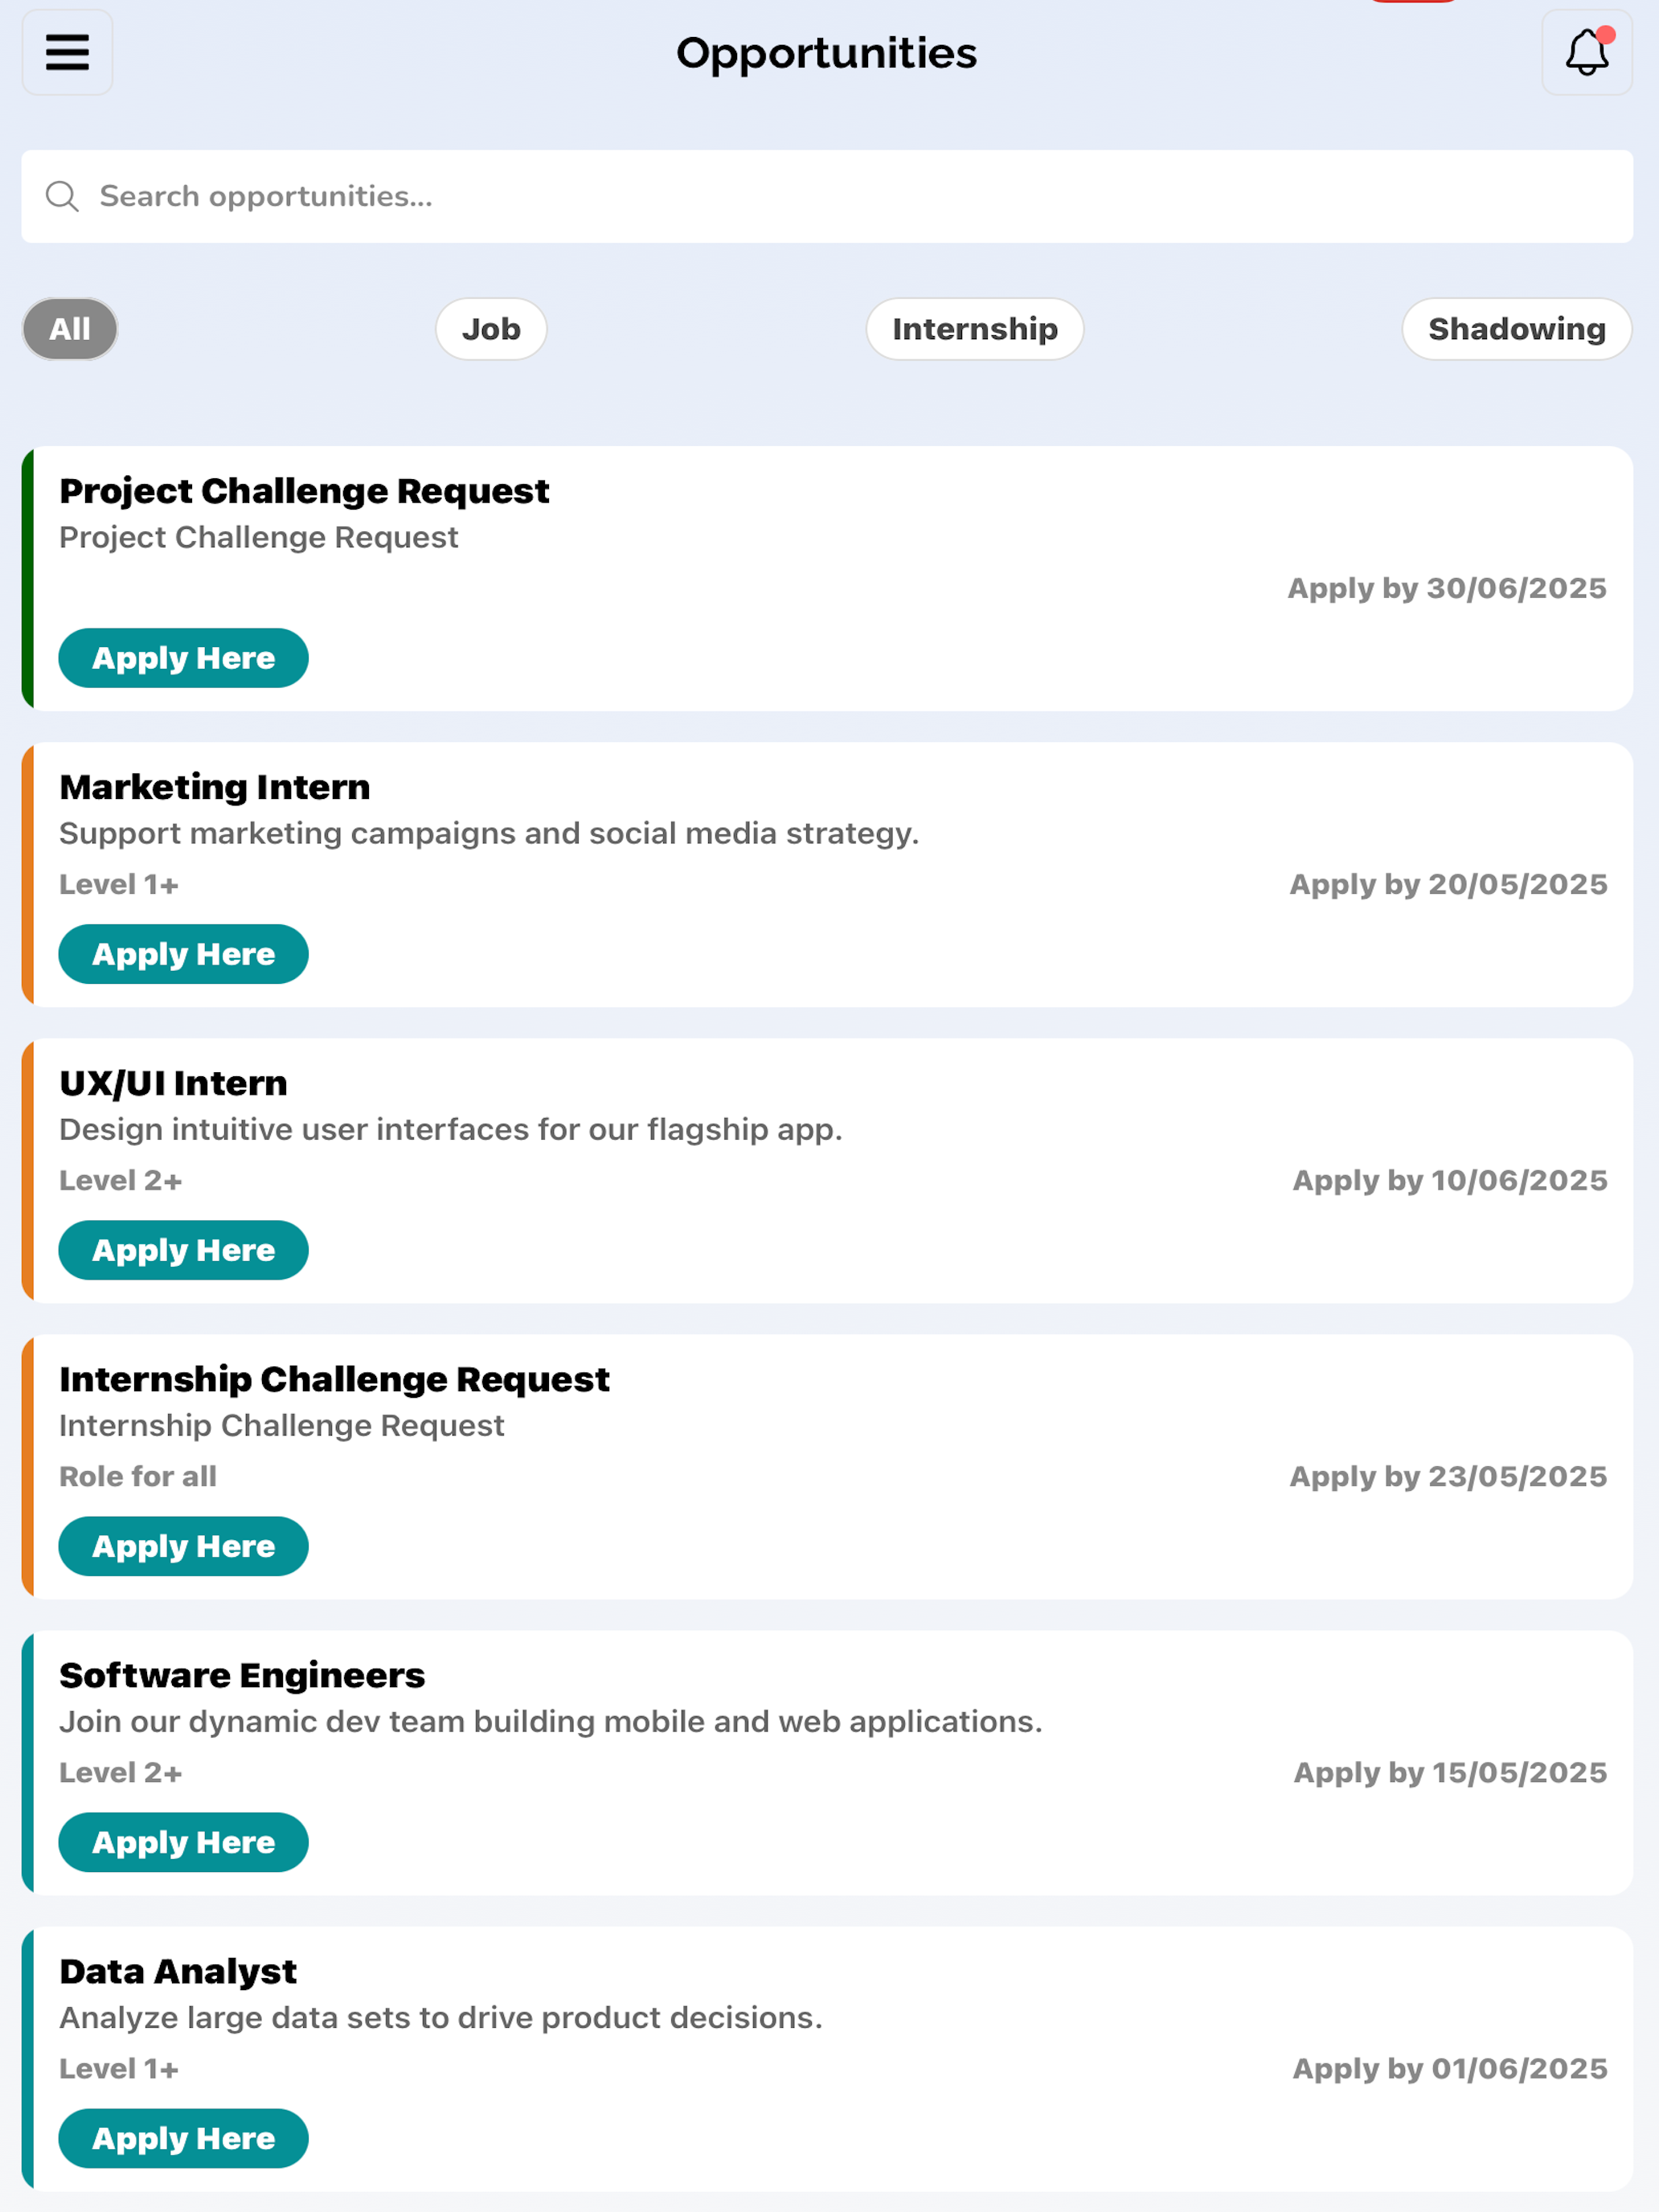Focus the Search opportunities field
1659x2212 pixels.
(827, 196)
